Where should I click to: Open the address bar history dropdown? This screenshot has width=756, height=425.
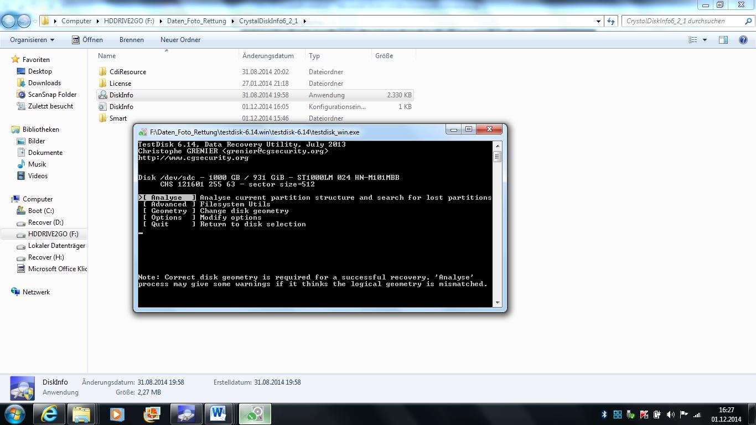597,20
